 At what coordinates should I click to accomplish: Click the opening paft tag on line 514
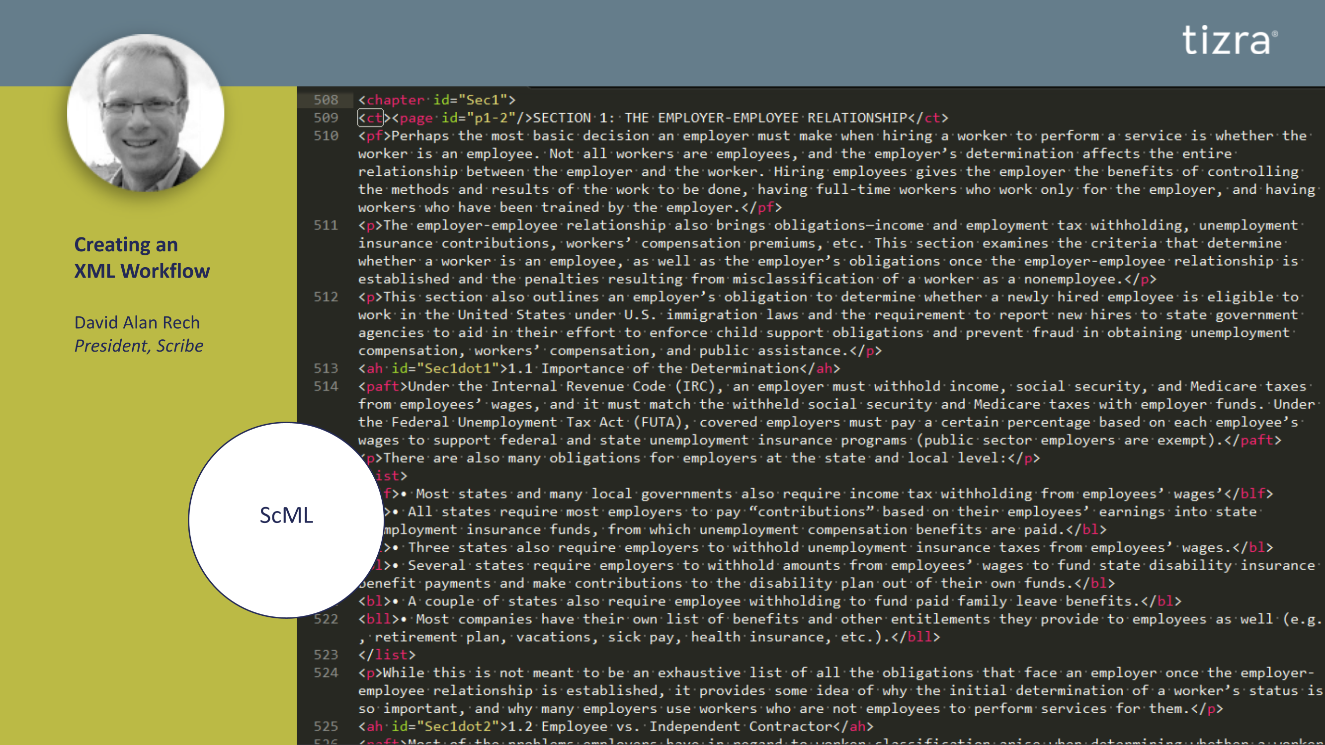[383, 386]
